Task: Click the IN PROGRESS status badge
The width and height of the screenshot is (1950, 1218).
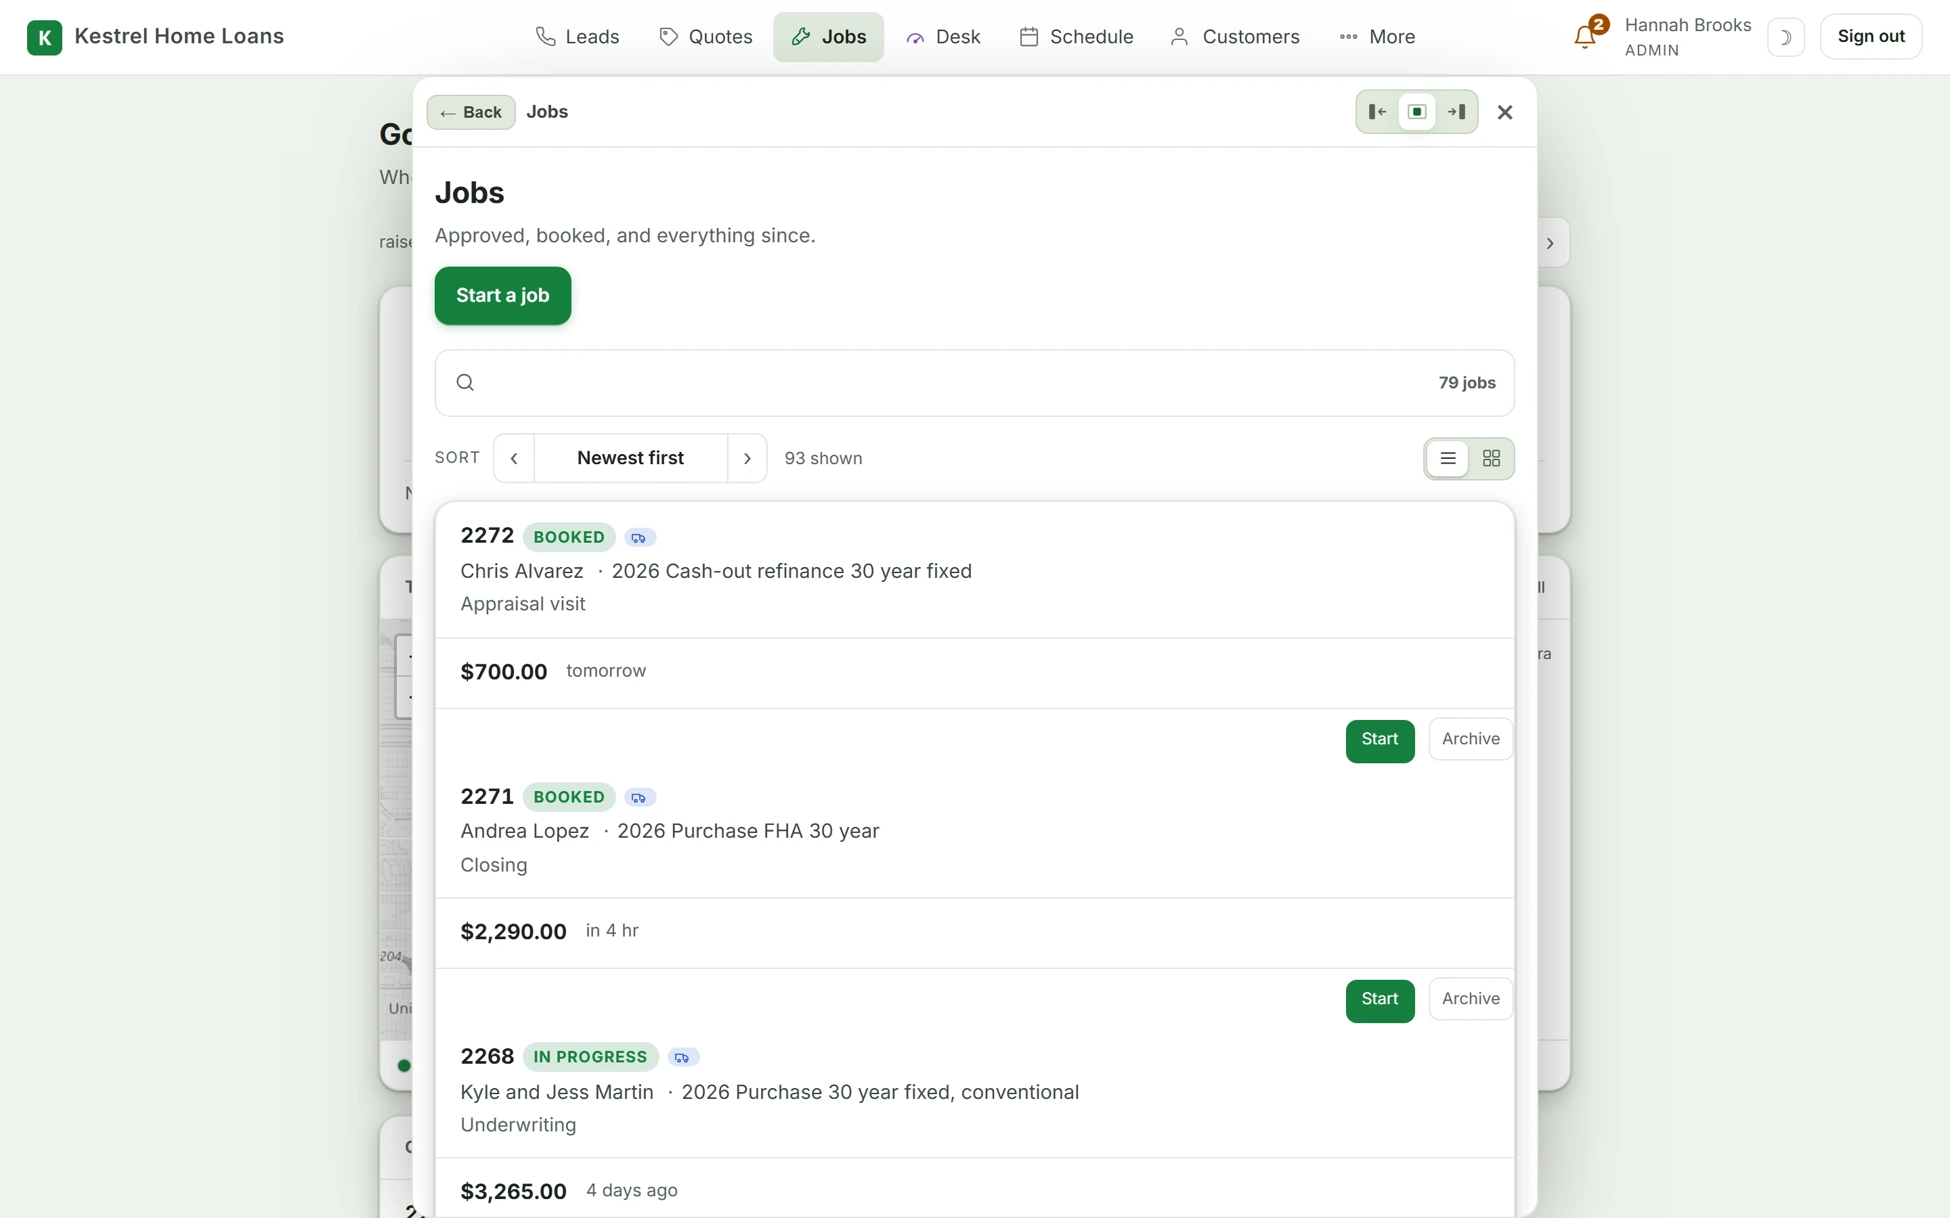Action: click(590, 1058)
